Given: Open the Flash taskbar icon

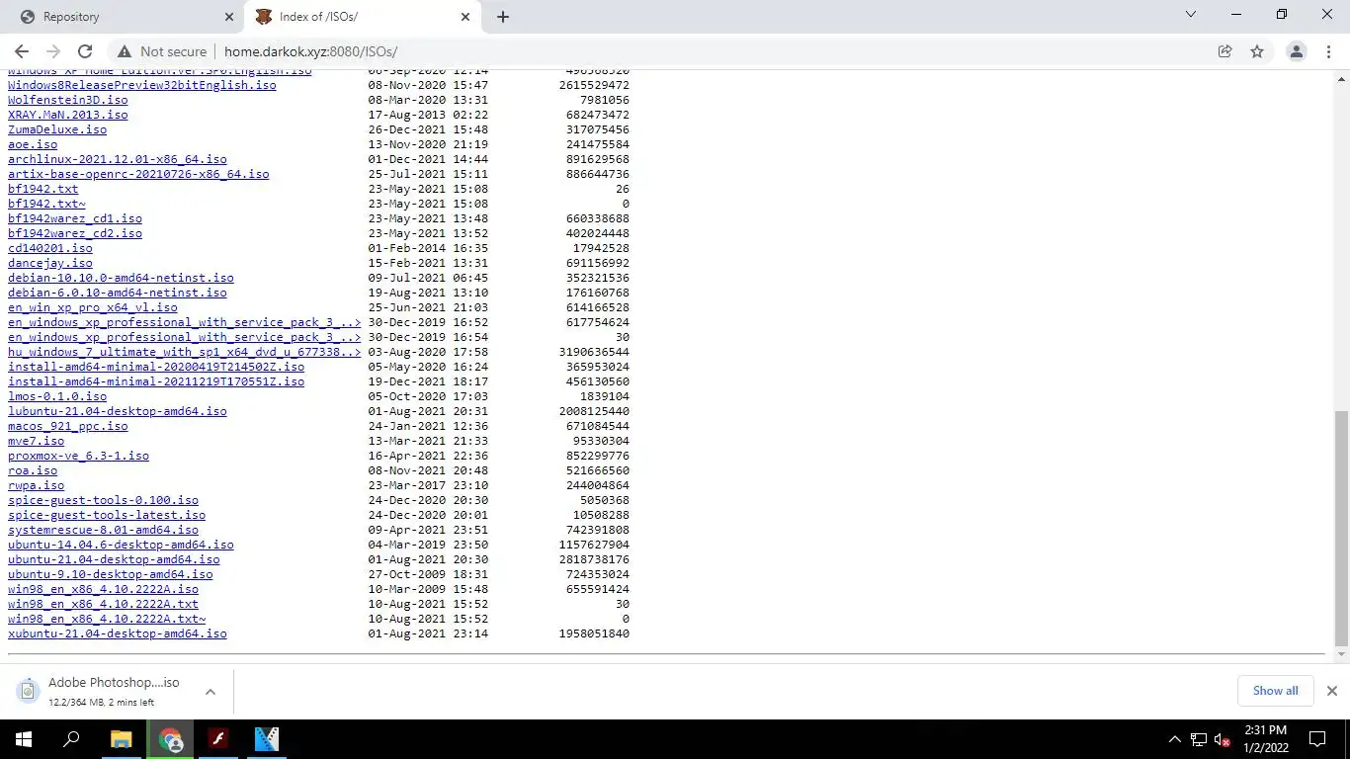Looking at the screenshot, I should 218,739.
